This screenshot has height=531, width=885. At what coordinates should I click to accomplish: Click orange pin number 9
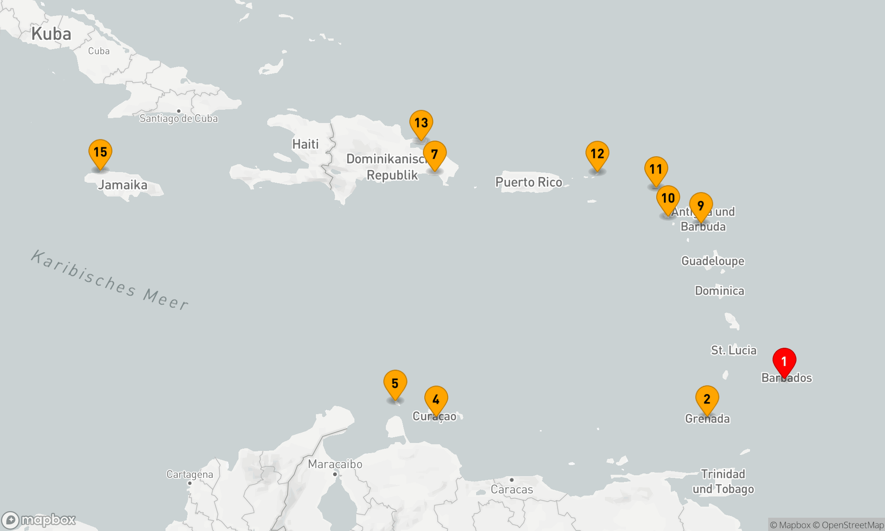click(x=700, y=205)
